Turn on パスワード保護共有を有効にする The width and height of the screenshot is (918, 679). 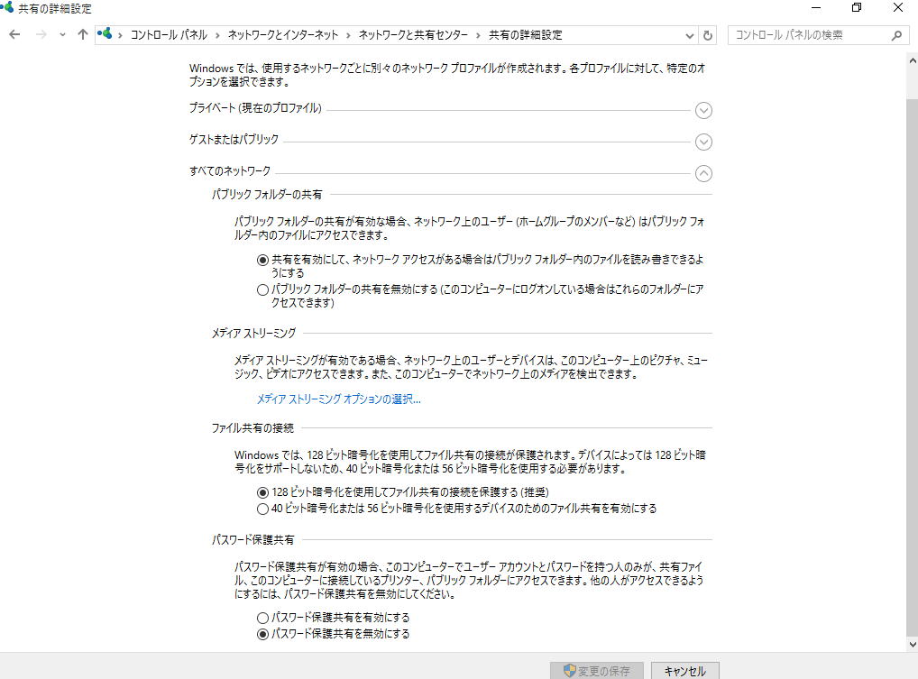click(263, 618)
